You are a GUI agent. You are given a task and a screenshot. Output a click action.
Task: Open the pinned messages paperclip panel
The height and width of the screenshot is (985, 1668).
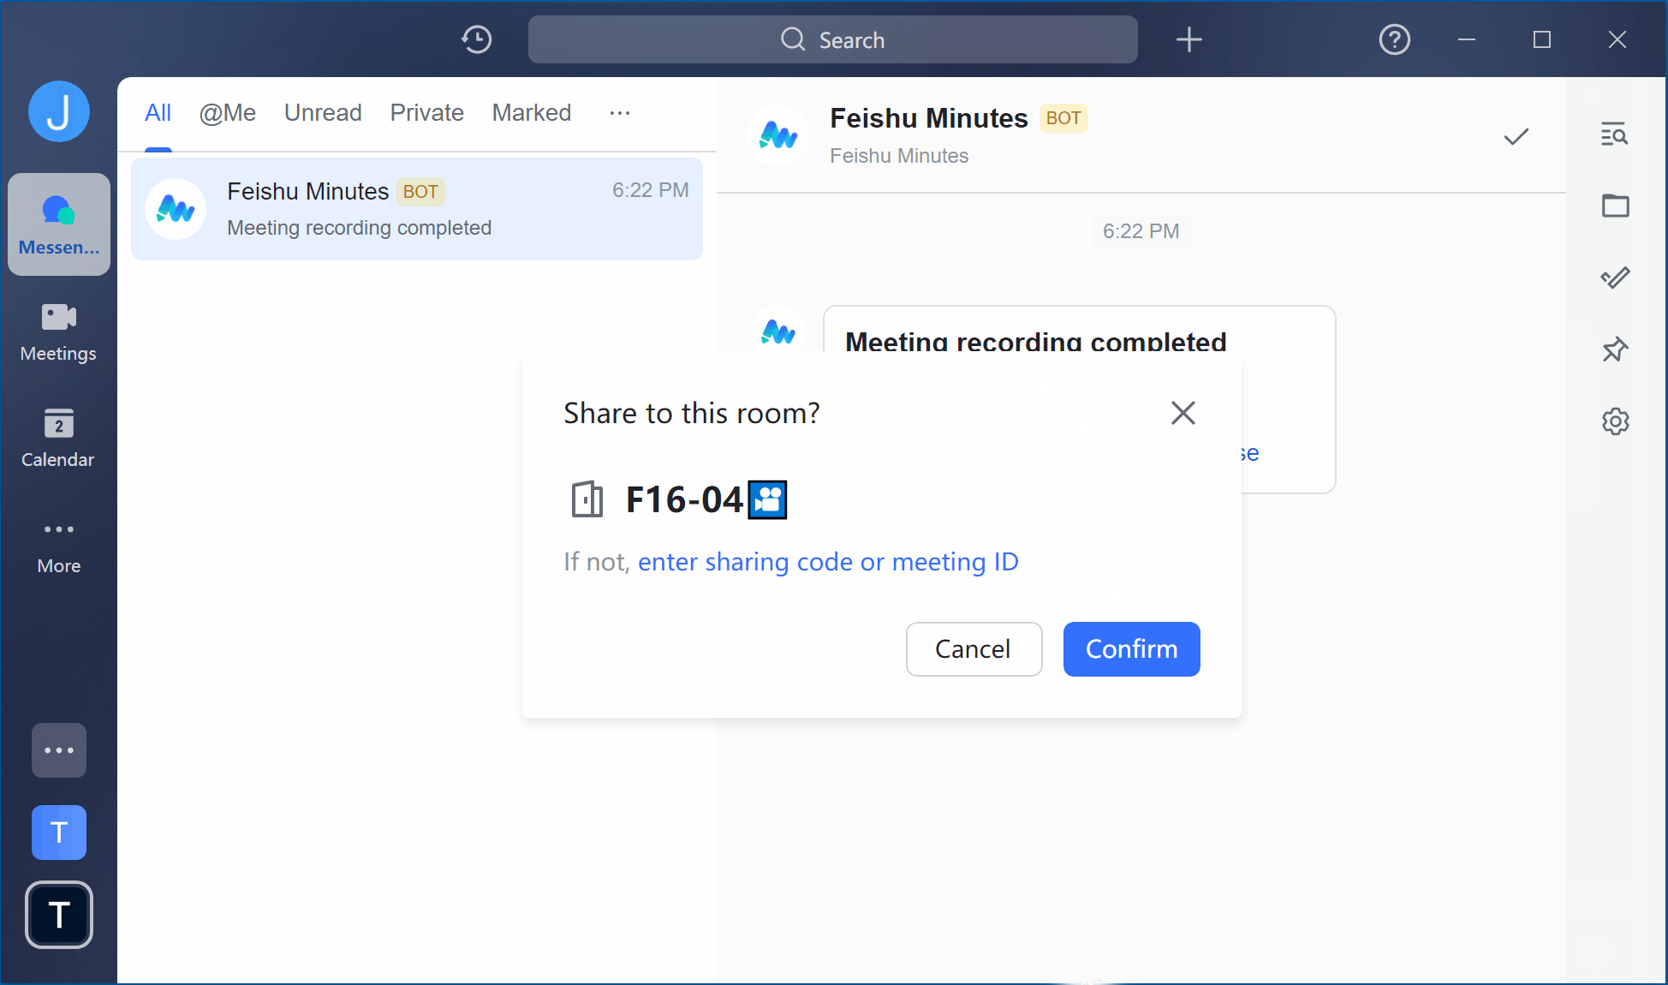pyautogui.click(x=1614, y=278)
